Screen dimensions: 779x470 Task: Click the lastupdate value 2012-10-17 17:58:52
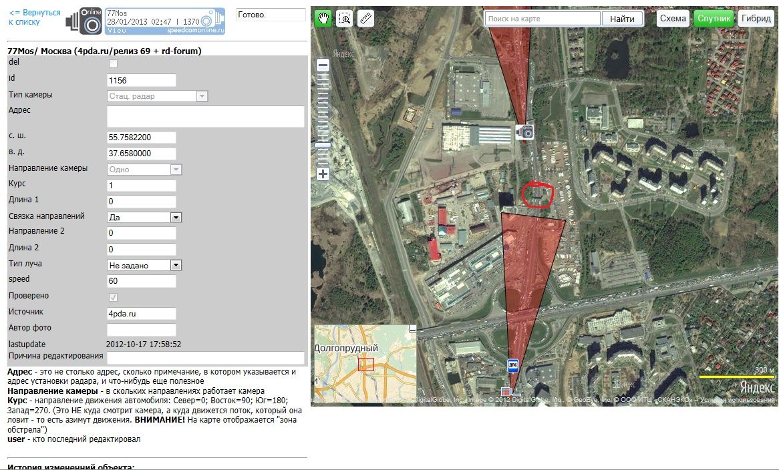144,344
